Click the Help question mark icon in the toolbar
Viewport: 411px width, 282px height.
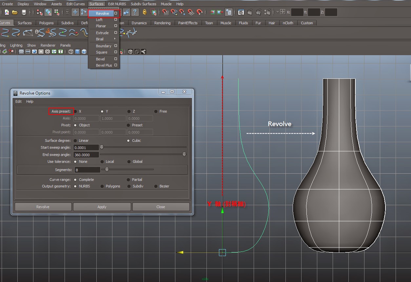pyautogui.click(x=135, y=12)
